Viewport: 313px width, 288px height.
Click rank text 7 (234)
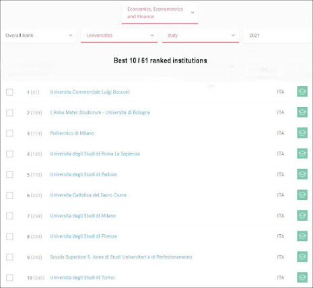34,216
